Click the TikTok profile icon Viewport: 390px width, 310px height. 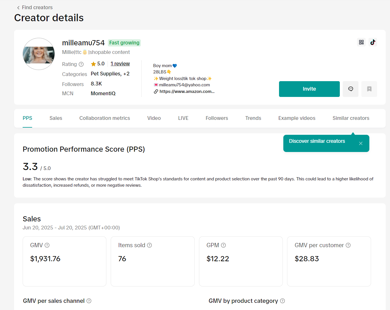pos(373,42)
